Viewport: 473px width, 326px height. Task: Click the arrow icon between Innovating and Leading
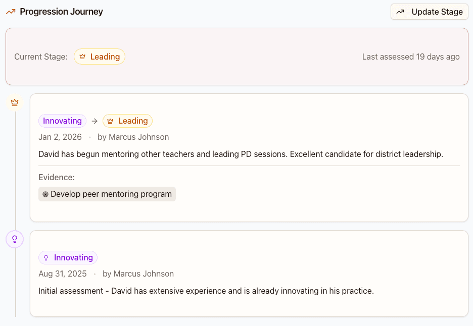94,121
